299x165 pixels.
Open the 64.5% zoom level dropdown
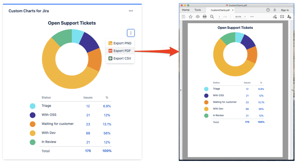click(x=241, y=17)
